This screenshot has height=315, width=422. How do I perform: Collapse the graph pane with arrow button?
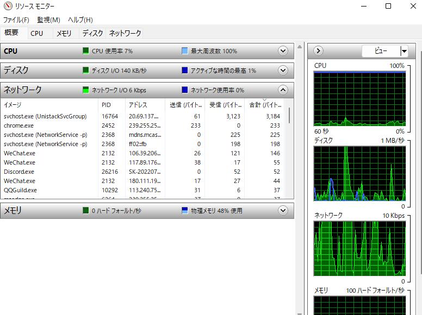[319, 51]
